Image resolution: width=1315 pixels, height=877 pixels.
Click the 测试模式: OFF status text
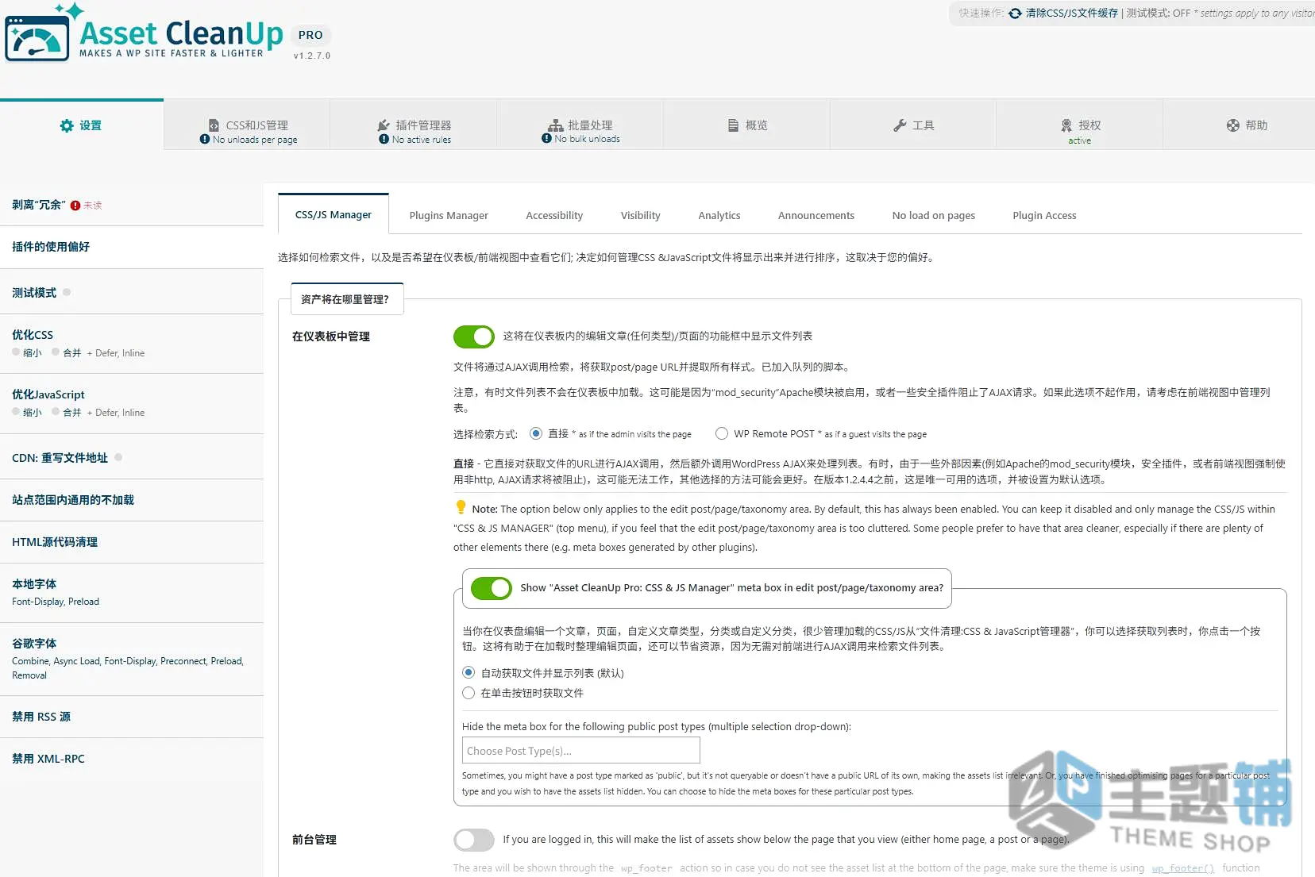click(1159, 13)
